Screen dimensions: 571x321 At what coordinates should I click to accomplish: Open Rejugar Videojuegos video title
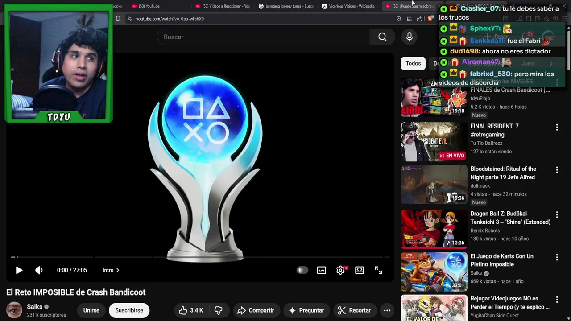click(x=510, y=303)
